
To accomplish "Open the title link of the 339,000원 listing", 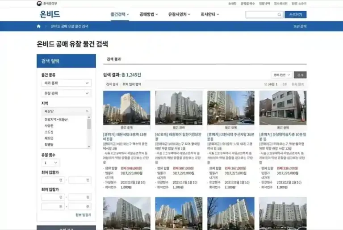I will coord(283,137).
